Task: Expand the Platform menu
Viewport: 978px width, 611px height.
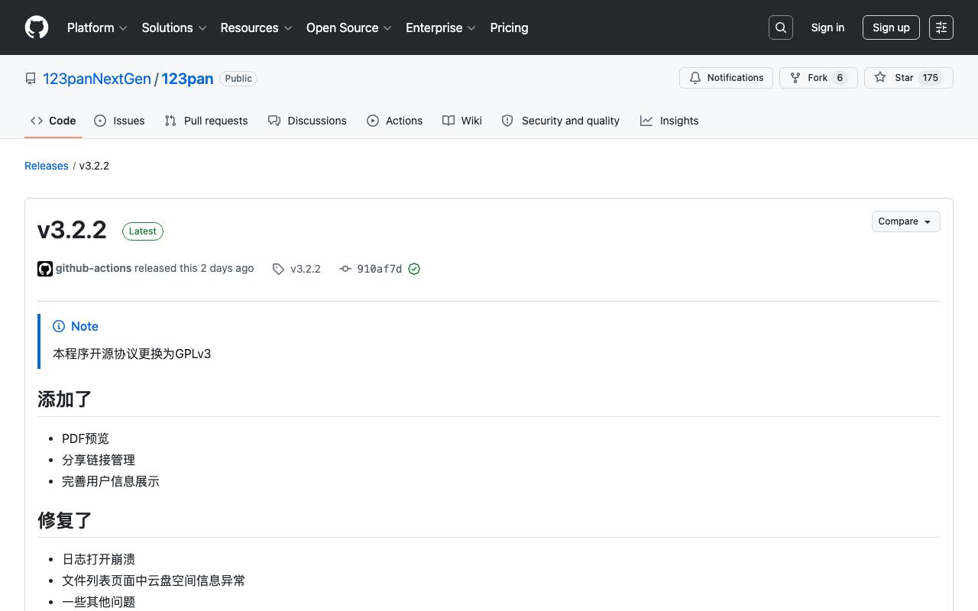Action: click(x=97, y=27)
